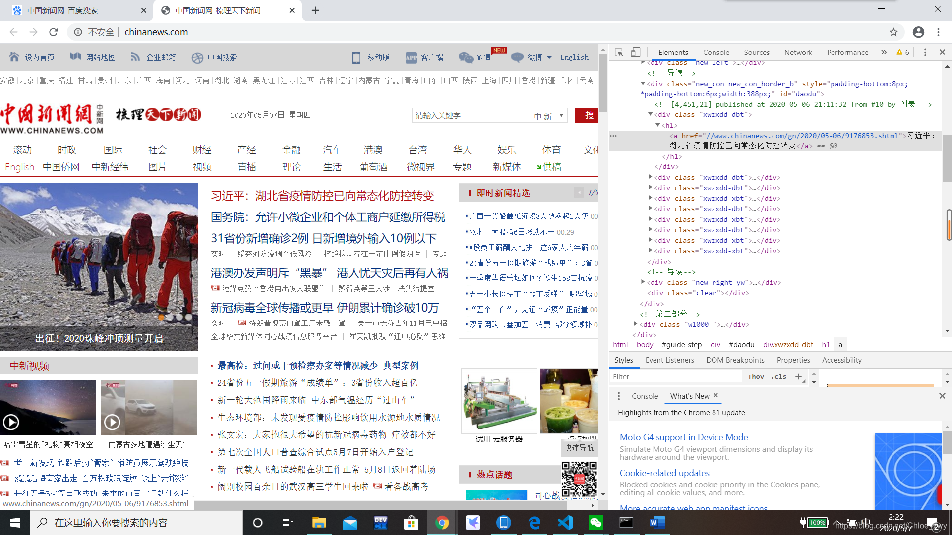The height and width of the screenshot is (535, 952).
Task: Click the Everest climbers slideshow image
Action: pos(99,267)
